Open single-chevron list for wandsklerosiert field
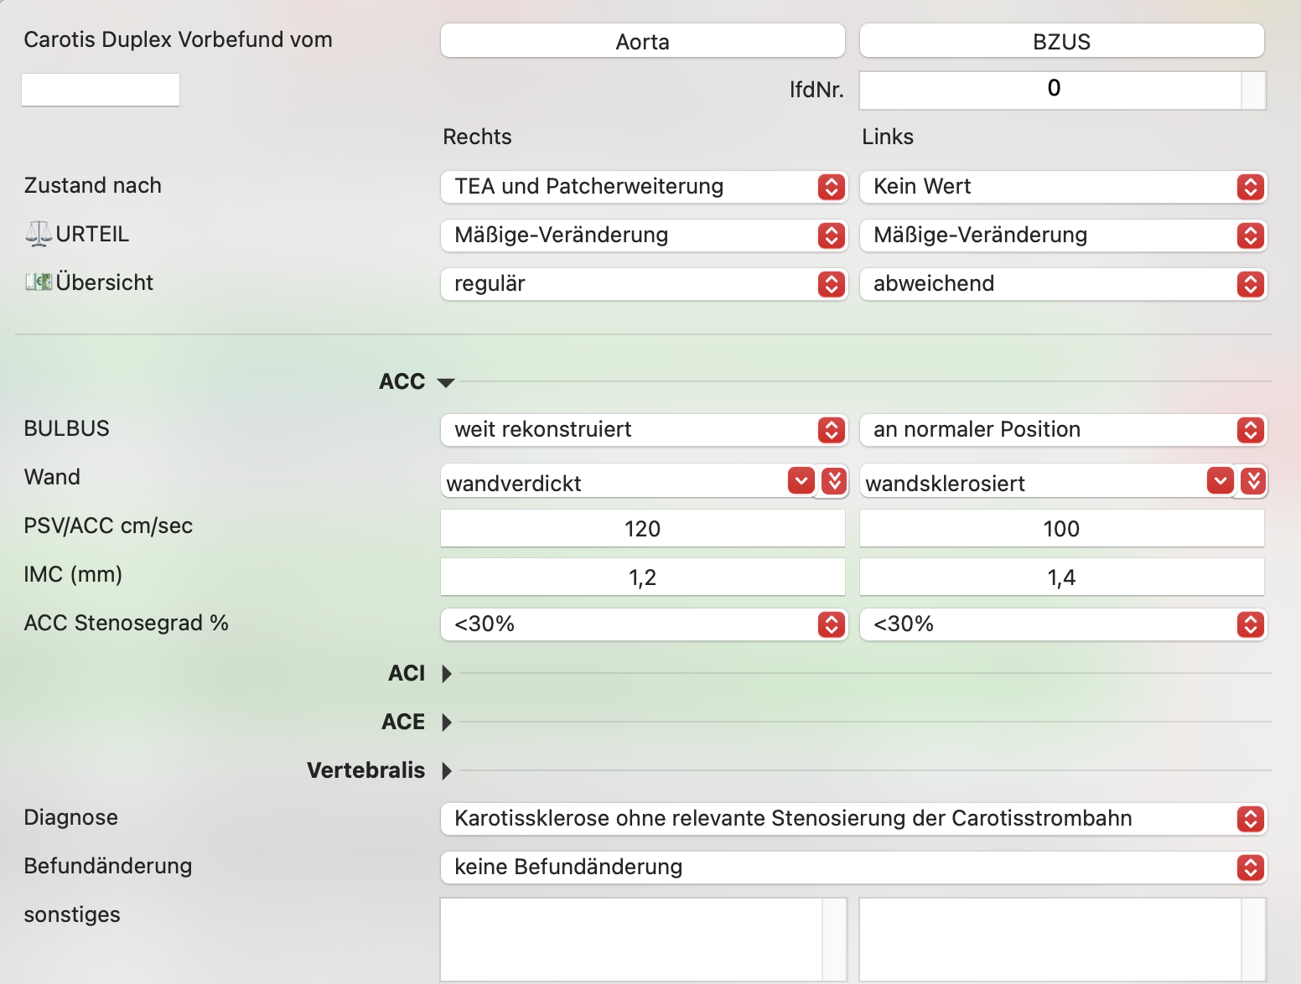Screen dimensions: 1301x984 (1221, 480)
